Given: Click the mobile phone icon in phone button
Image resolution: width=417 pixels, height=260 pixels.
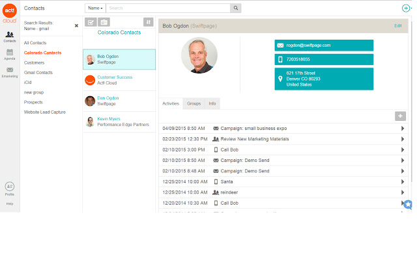Looking at the screenshot, I should click(x=280, y=59).
